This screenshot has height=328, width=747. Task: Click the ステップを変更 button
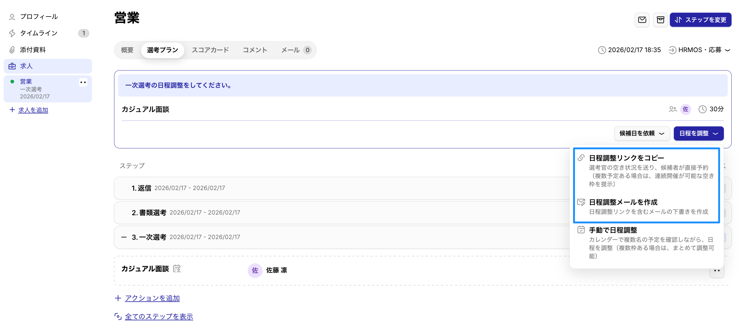[x=700, y=20]
